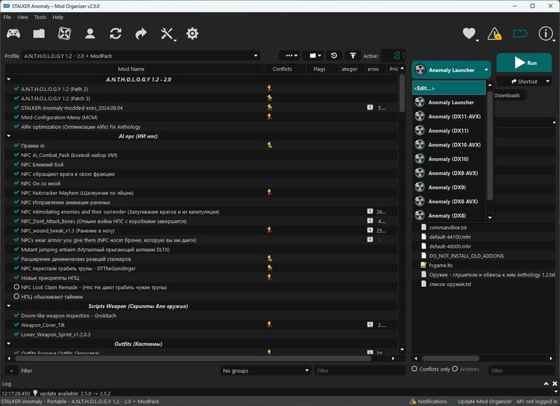
Task: Focus the data pane Filter field
Action: 521,370
